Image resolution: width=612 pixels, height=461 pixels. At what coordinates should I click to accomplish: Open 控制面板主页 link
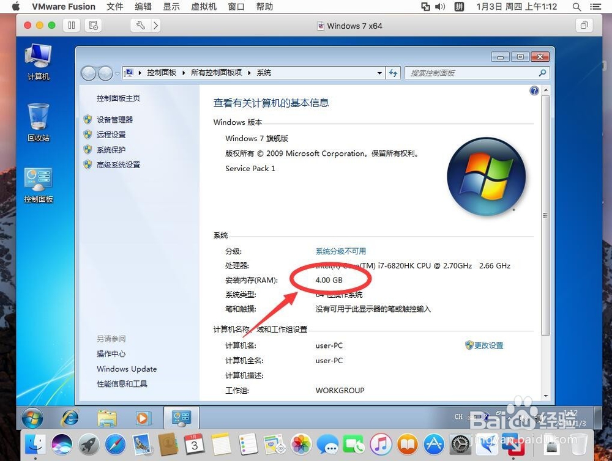click(118, 98)
